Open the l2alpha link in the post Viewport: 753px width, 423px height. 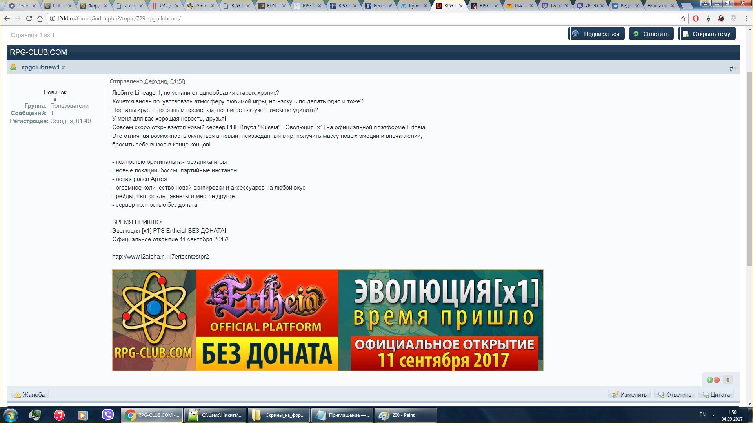(x=160, y=257)
